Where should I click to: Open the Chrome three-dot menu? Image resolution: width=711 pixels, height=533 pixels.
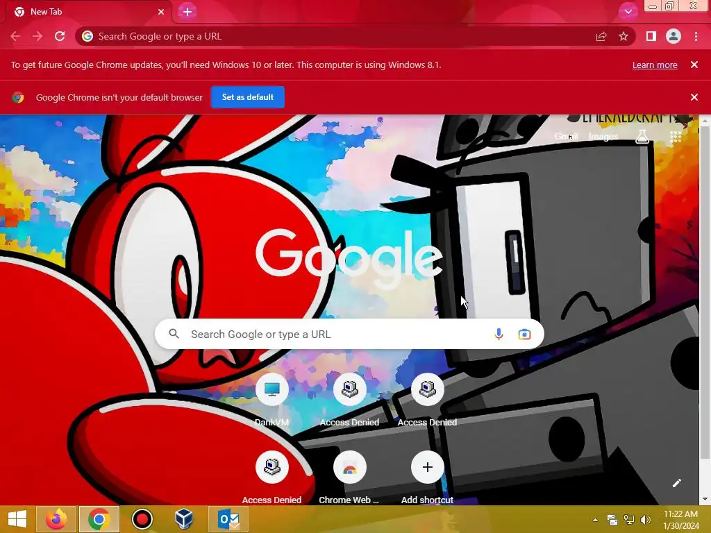[696, 36]
